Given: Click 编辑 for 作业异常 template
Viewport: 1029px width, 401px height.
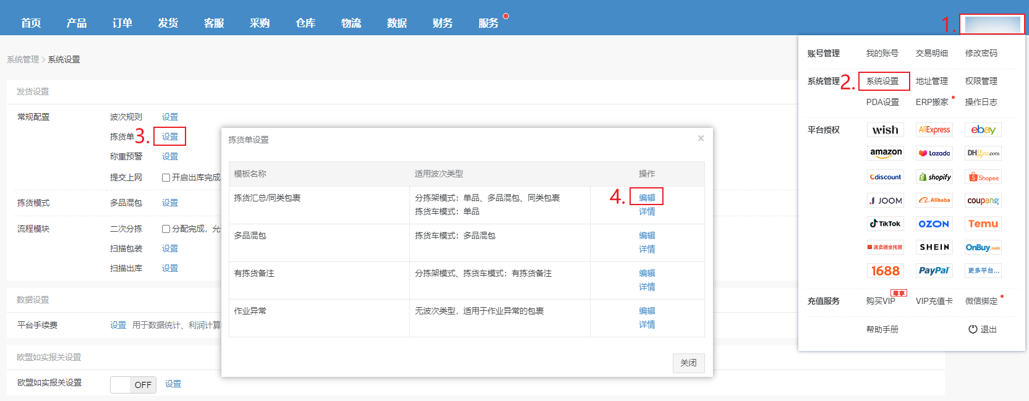Looking at the screenshot, I should [x=647, y=311].
